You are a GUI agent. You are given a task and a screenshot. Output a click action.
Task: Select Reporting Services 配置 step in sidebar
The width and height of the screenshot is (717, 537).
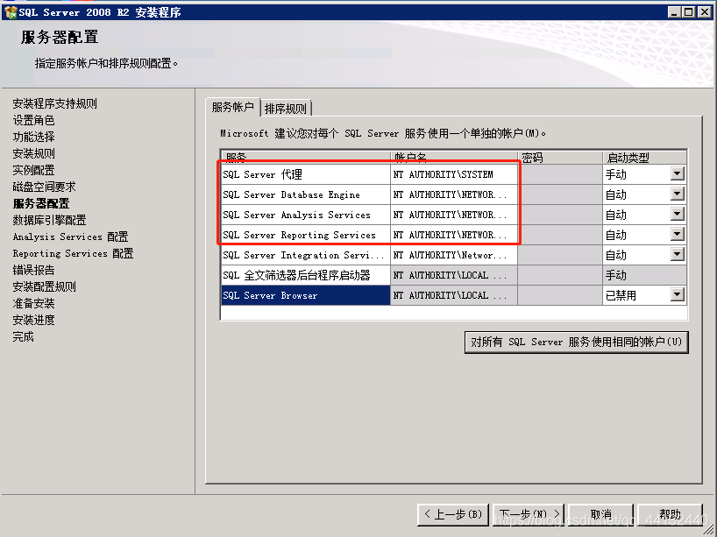[73, 253]
